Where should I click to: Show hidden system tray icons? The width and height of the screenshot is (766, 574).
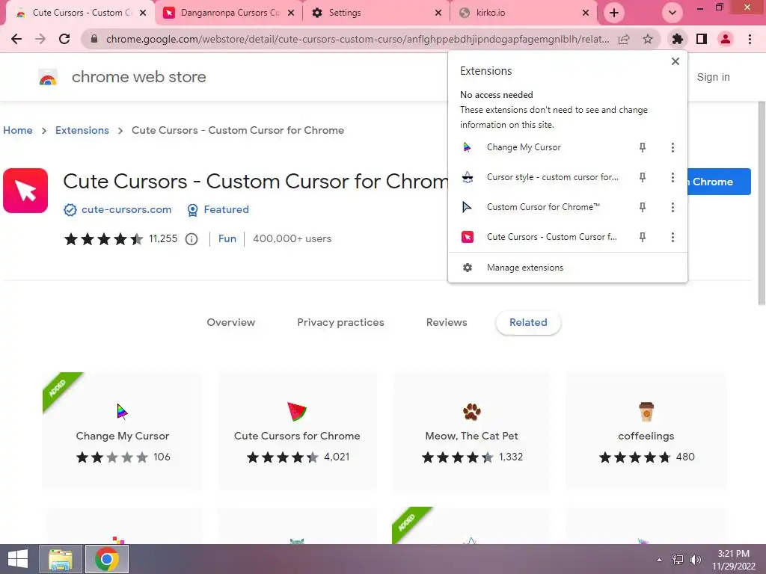[x=660, y=560]
